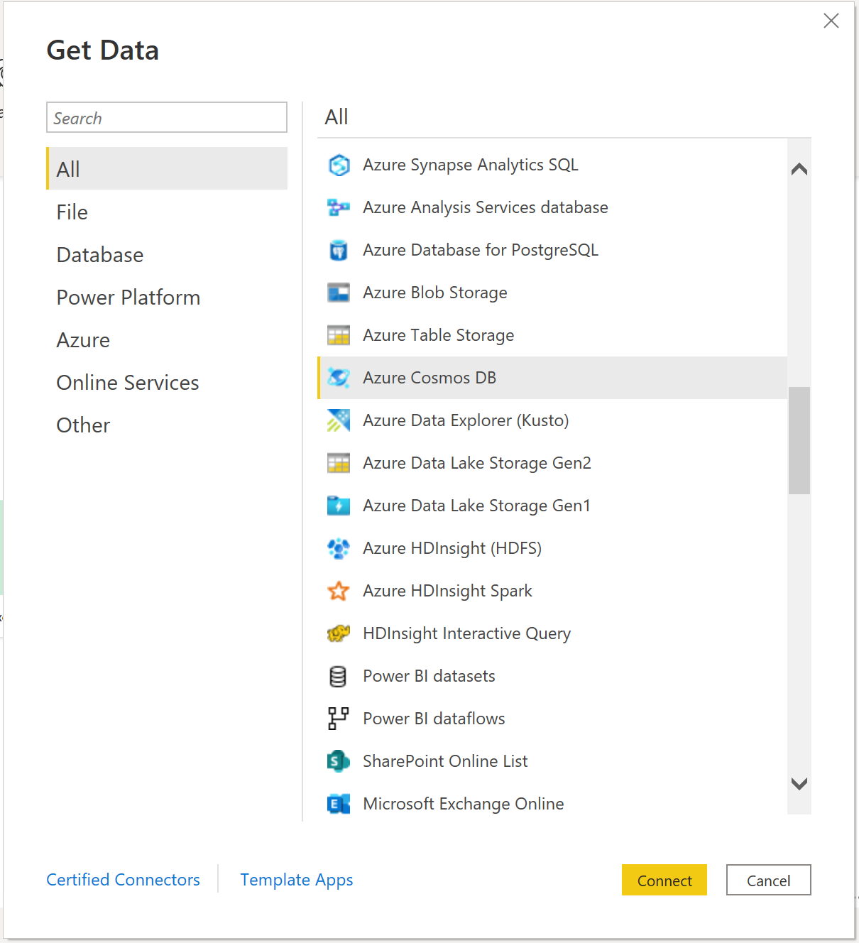
Task: Select the Power BI datasets cylinder icon
Action: coord(339,676)
